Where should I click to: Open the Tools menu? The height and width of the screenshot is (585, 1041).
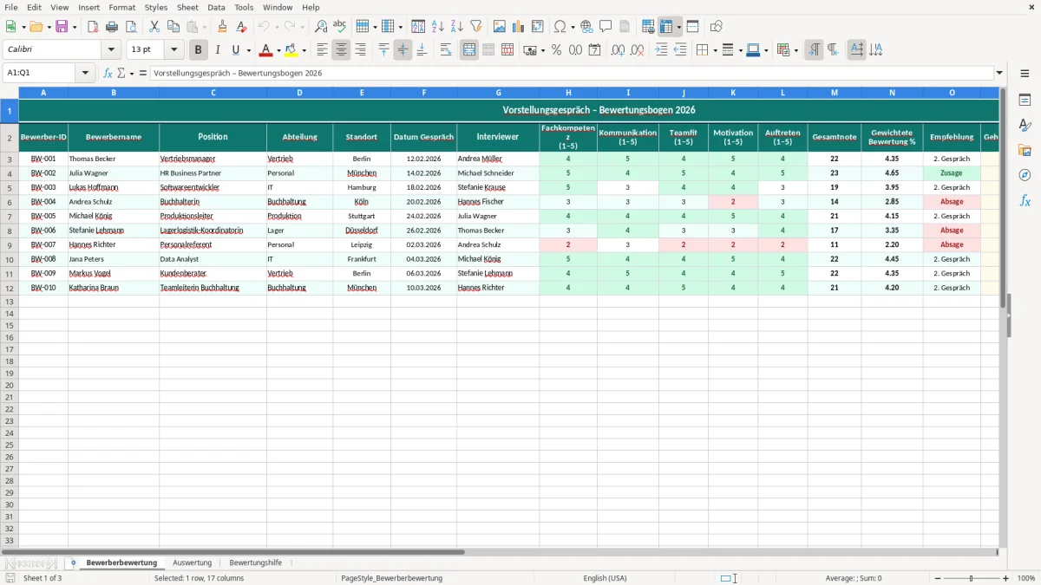click(x=244, y=7)
